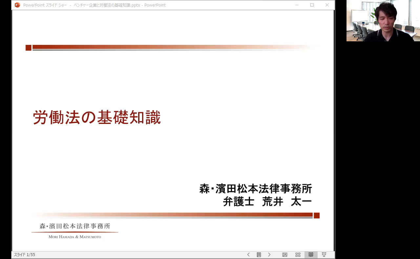Click the Mori Hamada & Matsumoto logo
Viewport: 420px width, 259px height.
click(x=75, y=230)
